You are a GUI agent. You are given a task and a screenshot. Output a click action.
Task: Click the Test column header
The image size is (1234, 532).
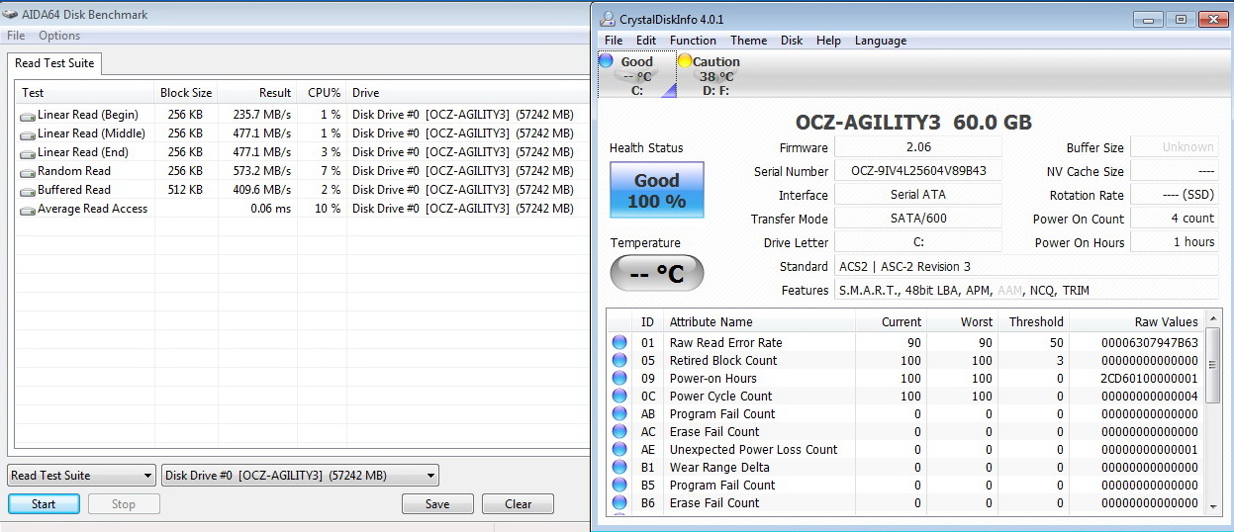click(x=84, y=93)
